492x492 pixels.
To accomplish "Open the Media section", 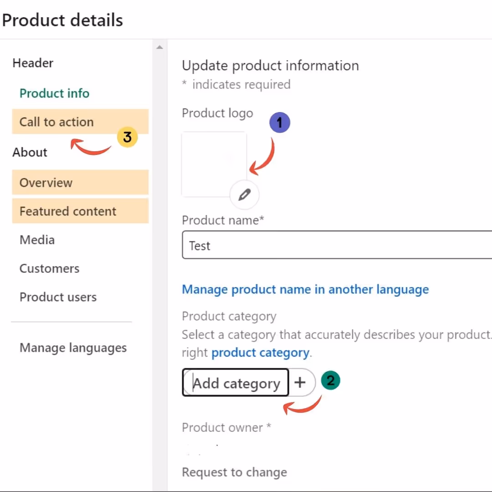I will (x=37, y=240).
